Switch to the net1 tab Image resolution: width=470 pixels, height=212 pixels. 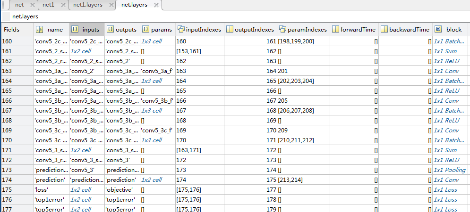[x=48, y=5]
